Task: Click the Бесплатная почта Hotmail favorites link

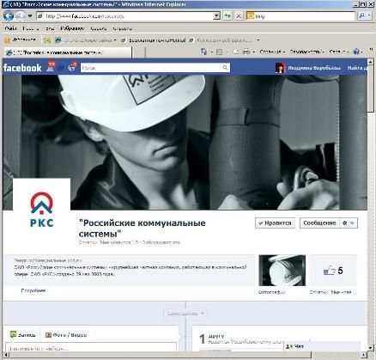Action: coord(155,40)
